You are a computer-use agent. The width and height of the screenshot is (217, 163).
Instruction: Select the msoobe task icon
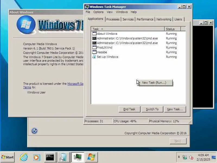pyautogui.click(x=94, y=52)
